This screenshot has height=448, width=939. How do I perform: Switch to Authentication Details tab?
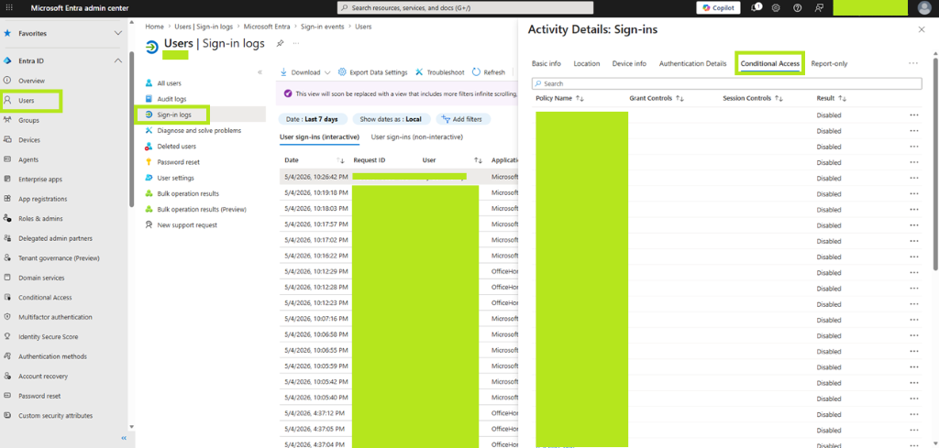click(x=692, y=63)
